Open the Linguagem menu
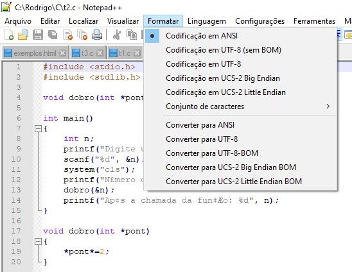The image size is (352, 272). tap(207, 21)
